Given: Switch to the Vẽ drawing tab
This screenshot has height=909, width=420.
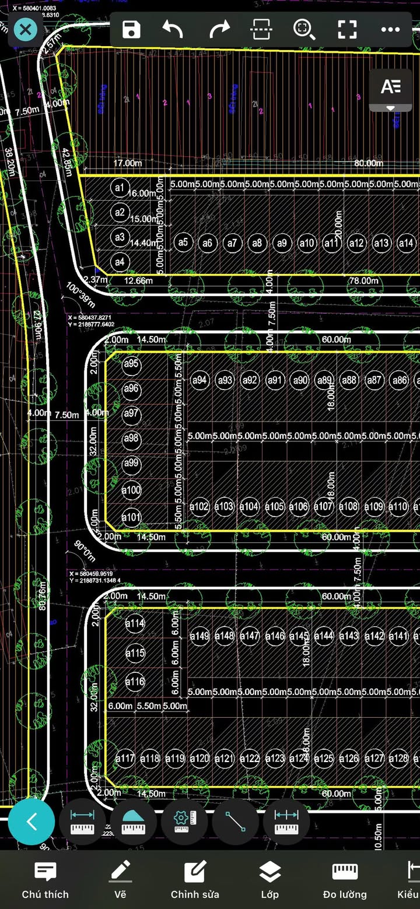Looking at the screenshot, I should click(x=120, y=880).
